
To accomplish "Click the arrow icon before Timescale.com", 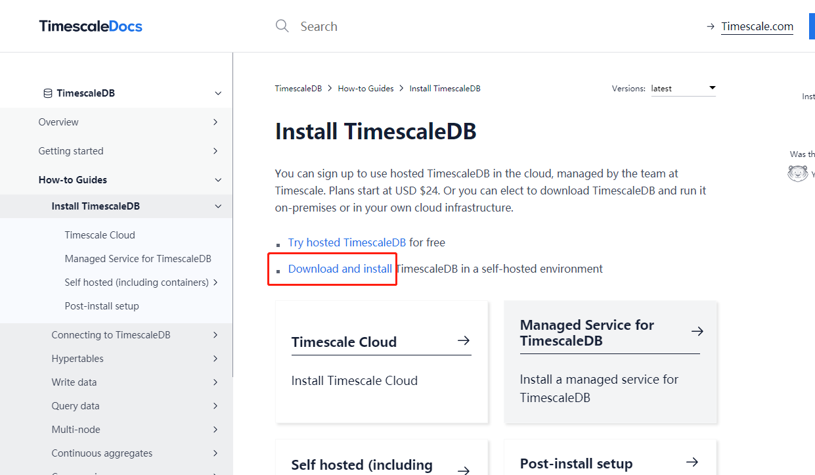I will click(710, 26).
